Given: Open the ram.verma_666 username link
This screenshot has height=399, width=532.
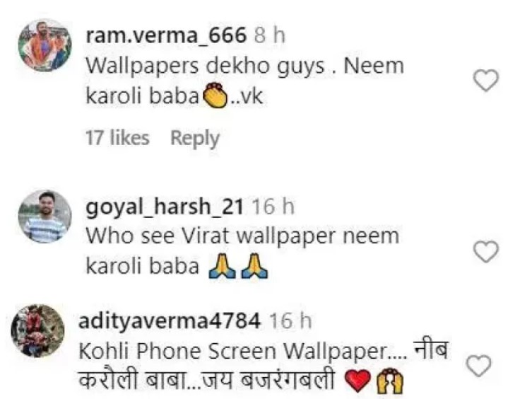Looking at the screenshot, I should coord(166,35).
